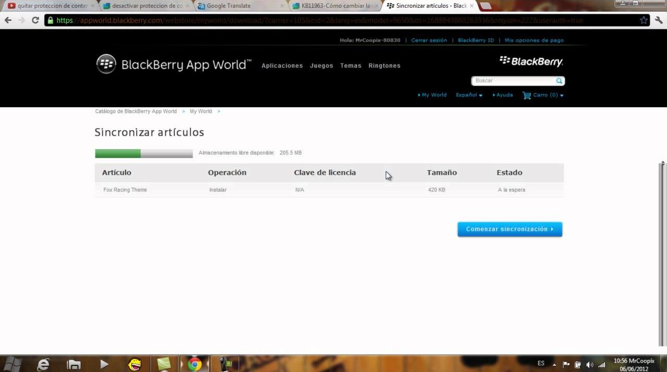Select the Temas menu item

[x=351, y=66]
